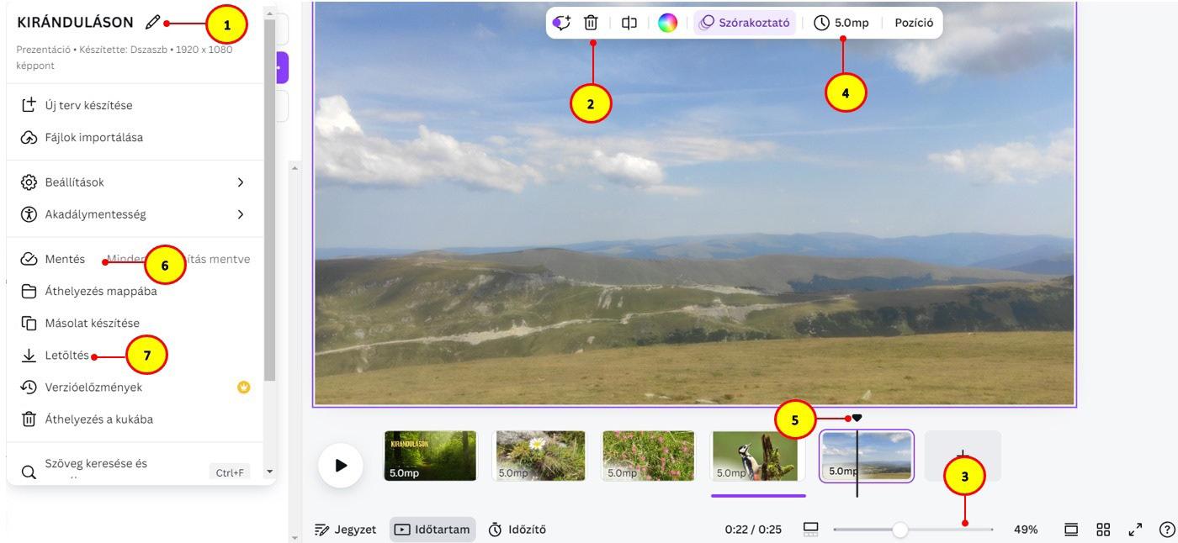Image resolution: width=1178 pixels, height=543 pixels.
Task: Open the grid view icon
Action: pyautogui.click(x=1103, y=530)
